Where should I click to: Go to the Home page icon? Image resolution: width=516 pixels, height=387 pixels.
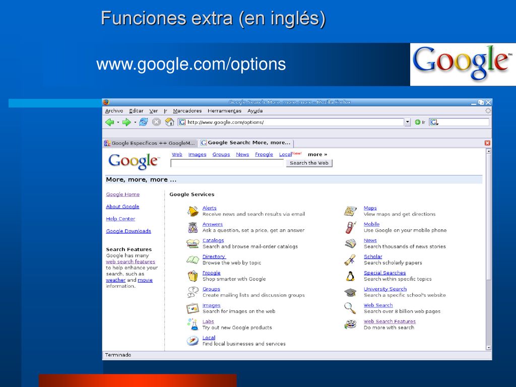(169, 122)
